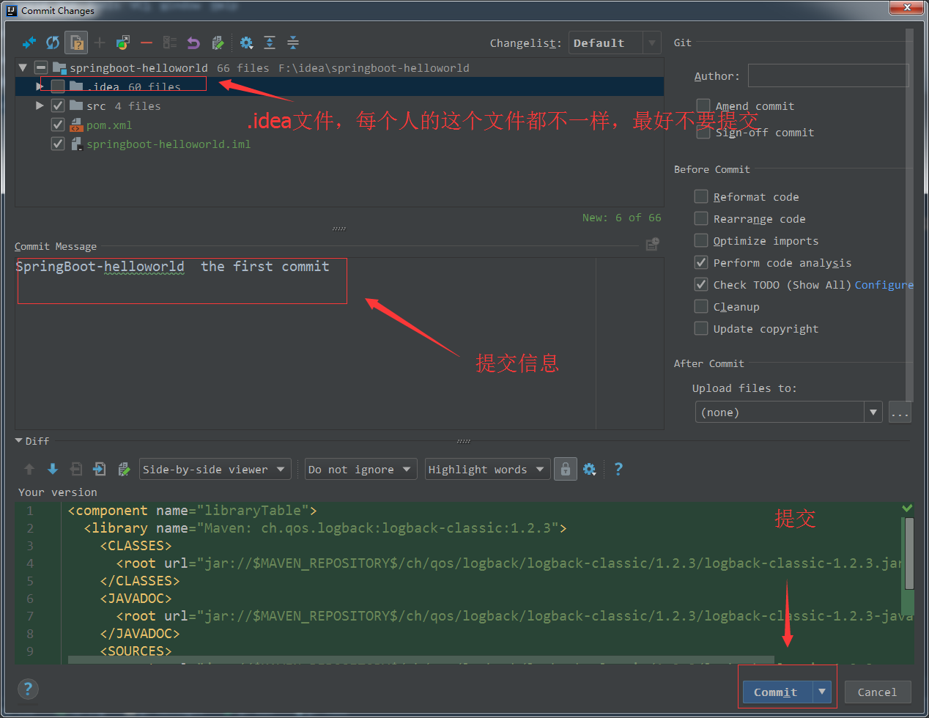929x718 pixels.
Task: Enable Update copyright option
Action: tap(701, 328)
